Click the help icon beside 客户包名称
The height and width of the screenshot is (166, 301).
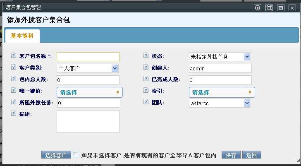tap(14, 55)
